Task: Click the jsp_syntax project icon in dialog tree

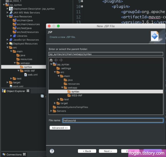Action: tap(54, 64)
